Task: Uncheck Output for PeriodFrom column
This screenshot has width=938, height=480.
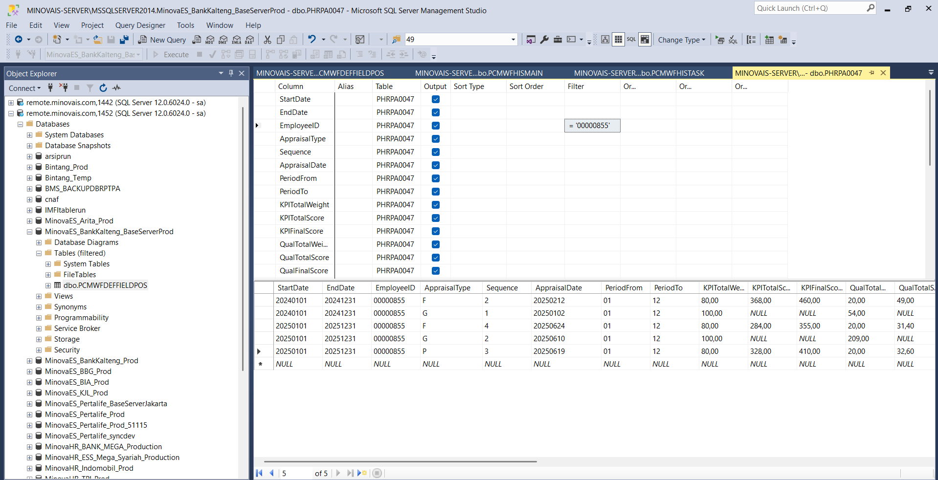Action: [436, 178]
